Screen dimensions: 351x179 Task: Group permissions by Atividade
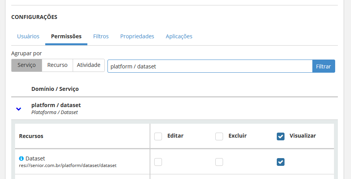[89, 65]
